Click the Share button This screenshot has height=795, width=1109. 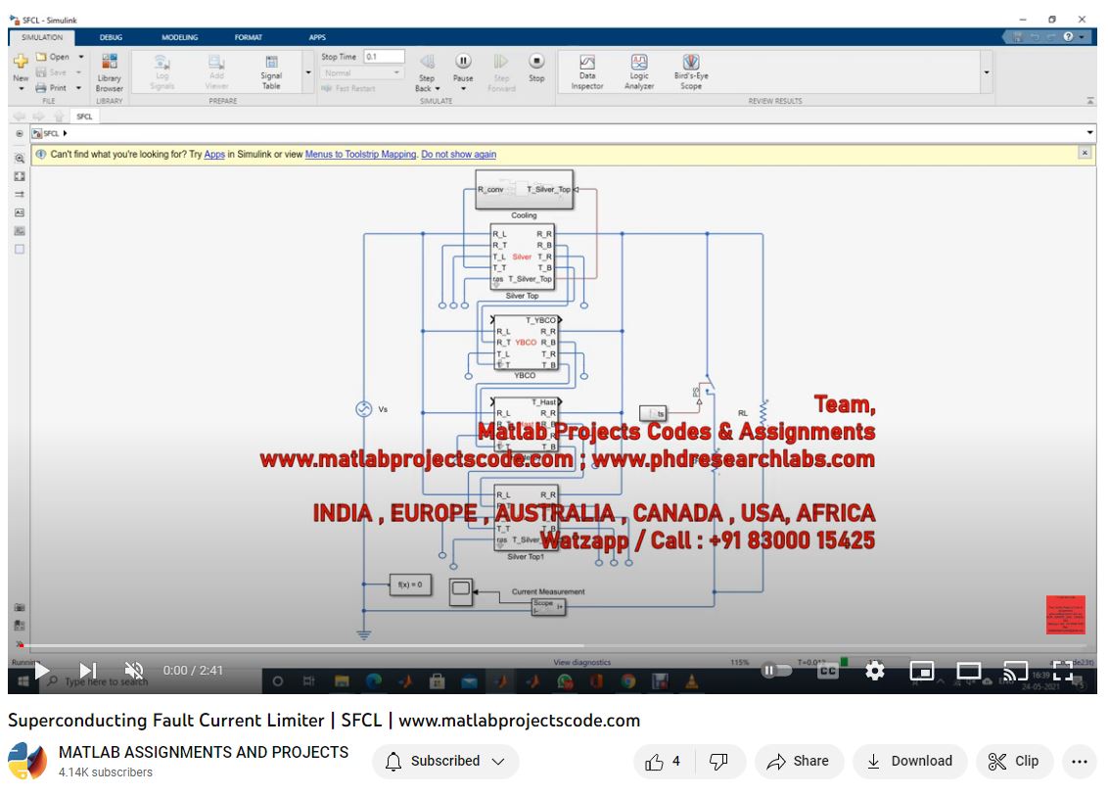(x=798, y=761)
